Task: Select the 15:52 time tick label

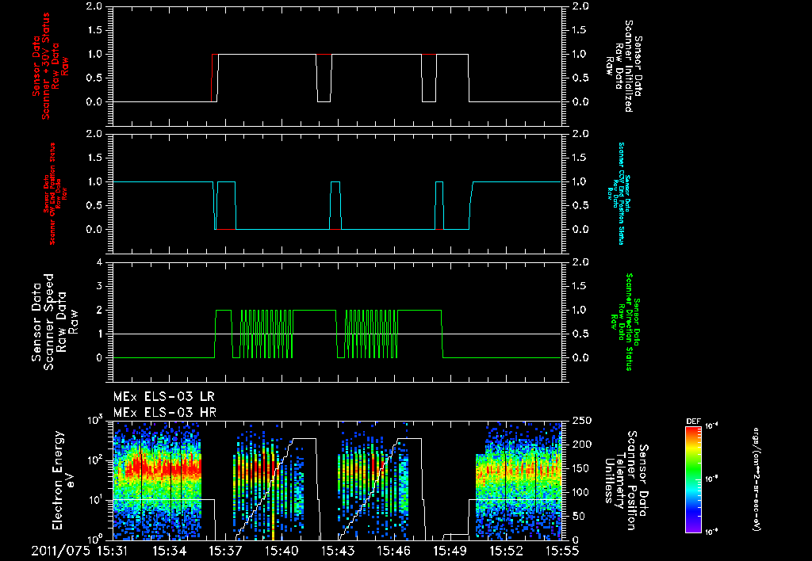Action: click(x=506, y=551)
